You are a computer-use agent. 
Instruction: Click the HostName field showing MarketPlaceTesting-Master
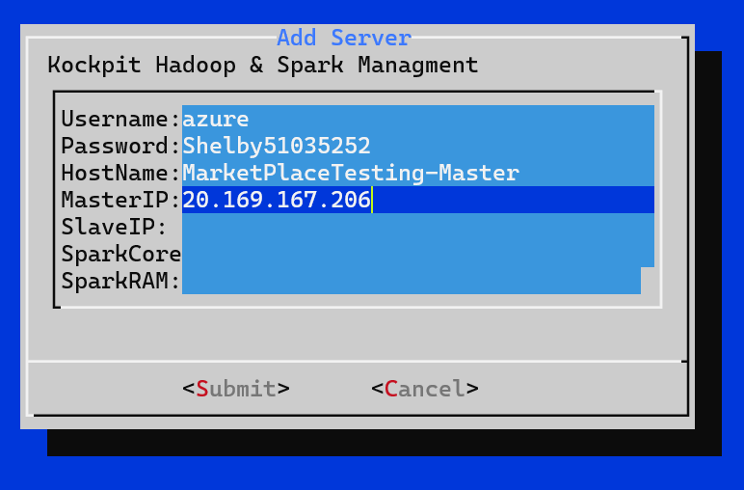point(418,173)
